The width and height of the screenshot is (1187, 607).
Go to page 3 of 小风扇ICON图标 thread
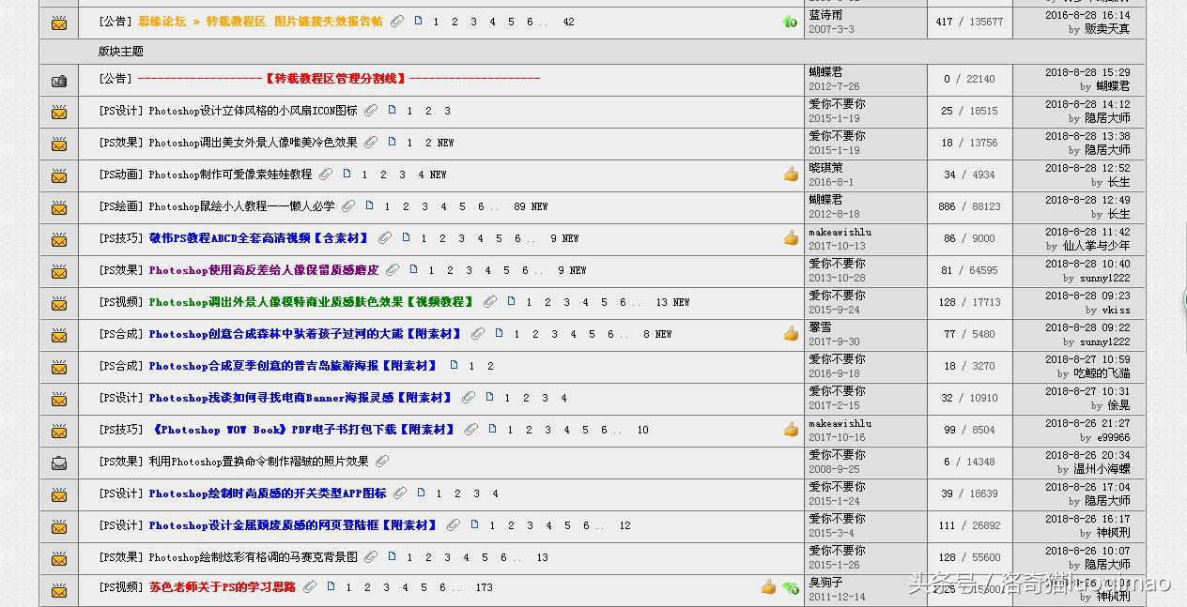(x=447, y=111)
